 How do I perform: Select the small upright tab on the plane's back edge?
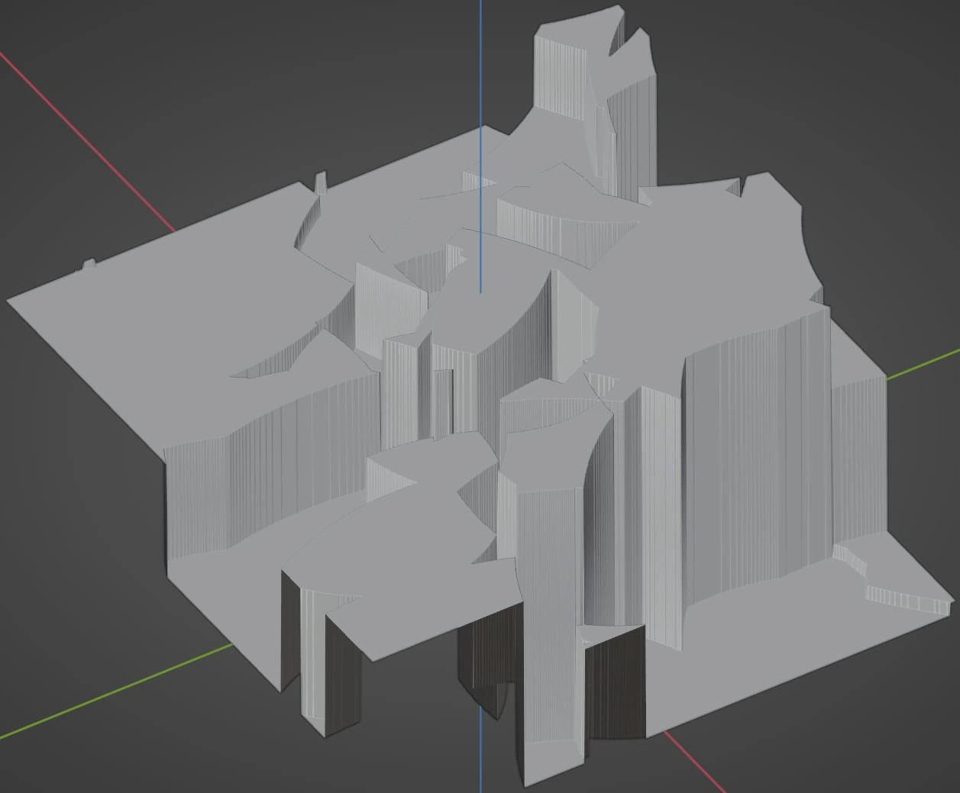coord(321,182)
